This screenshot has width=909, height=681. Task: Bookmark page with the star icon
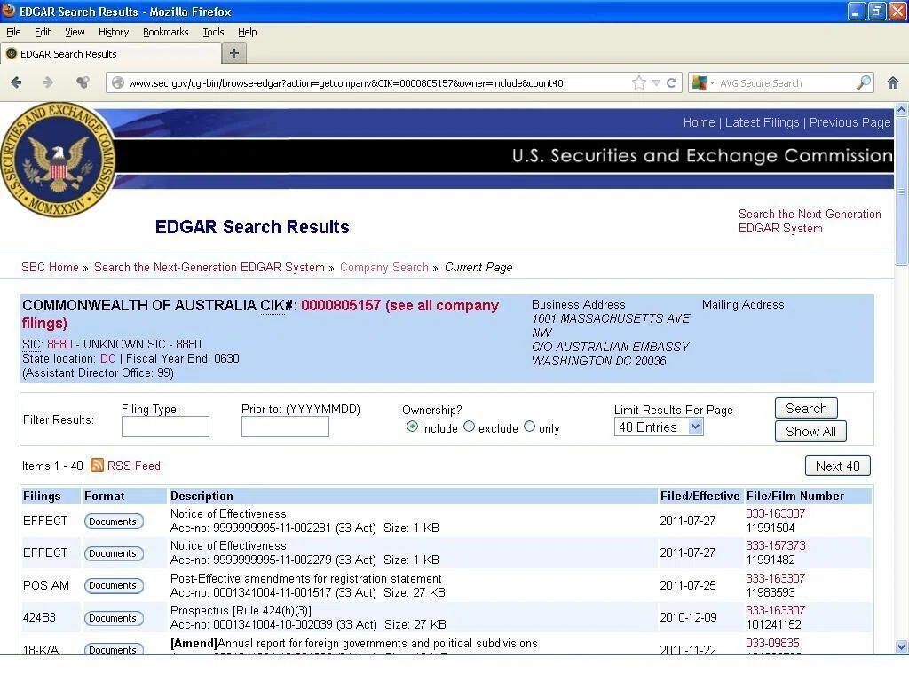pos(639,82)
